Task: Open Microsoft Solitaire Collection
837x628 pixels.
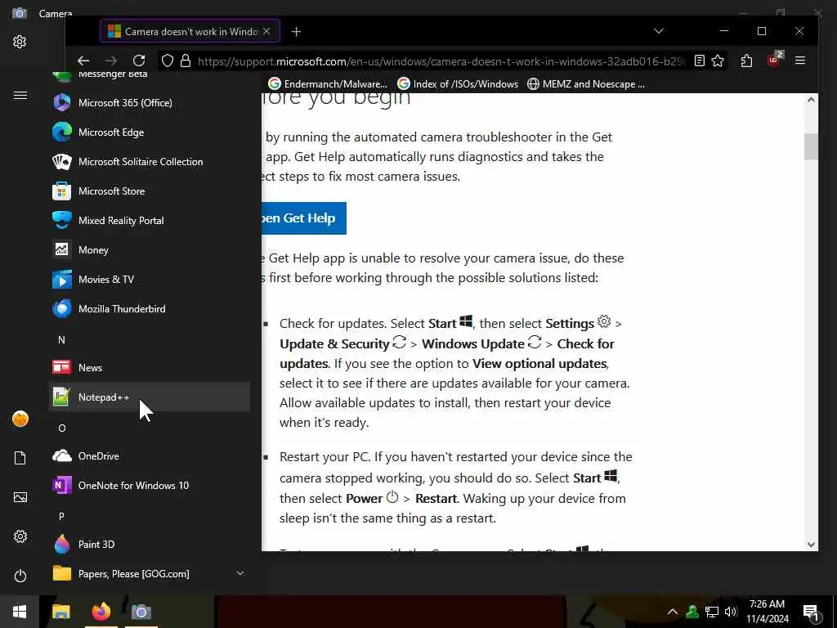Action: (x=150, y=161)
